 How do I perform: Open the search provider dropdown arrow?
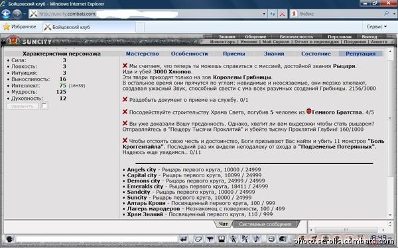(x=394, y=14)
